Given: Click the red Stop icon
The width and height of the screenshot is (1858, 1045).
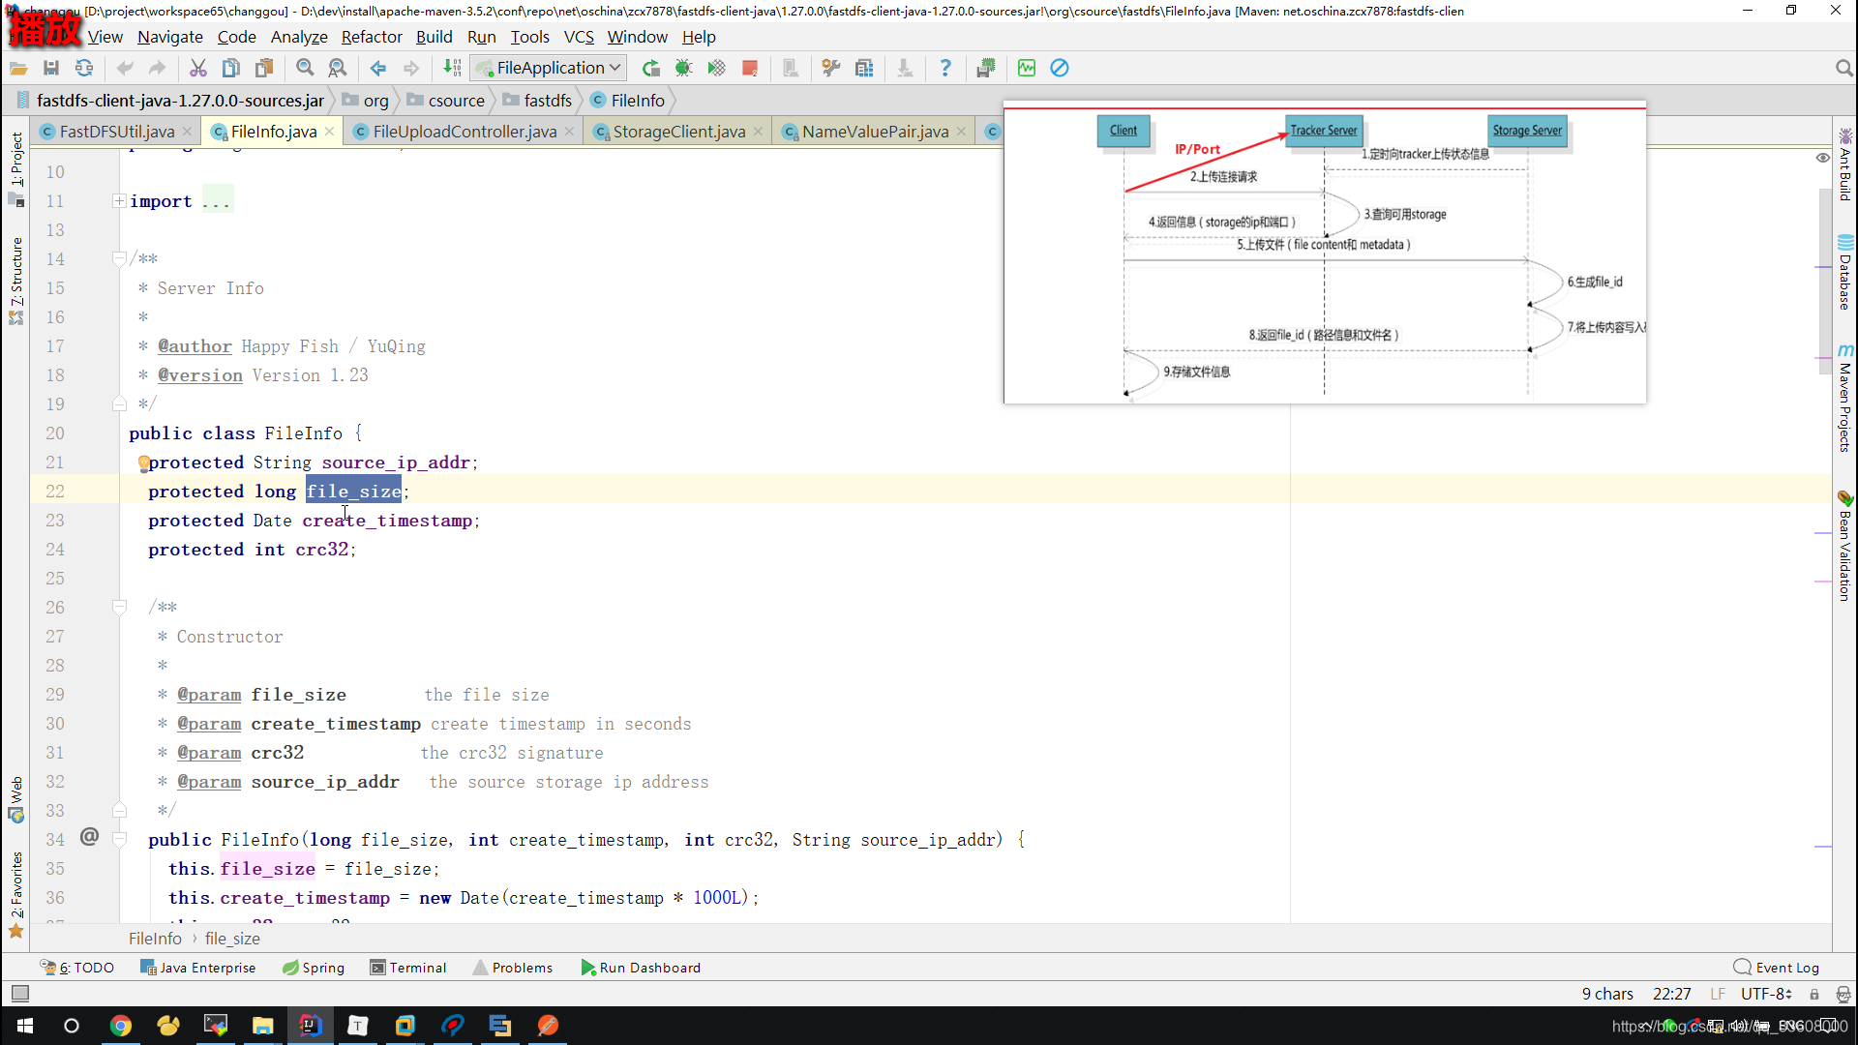Looking at the screenshot, I should click(749, 68).
